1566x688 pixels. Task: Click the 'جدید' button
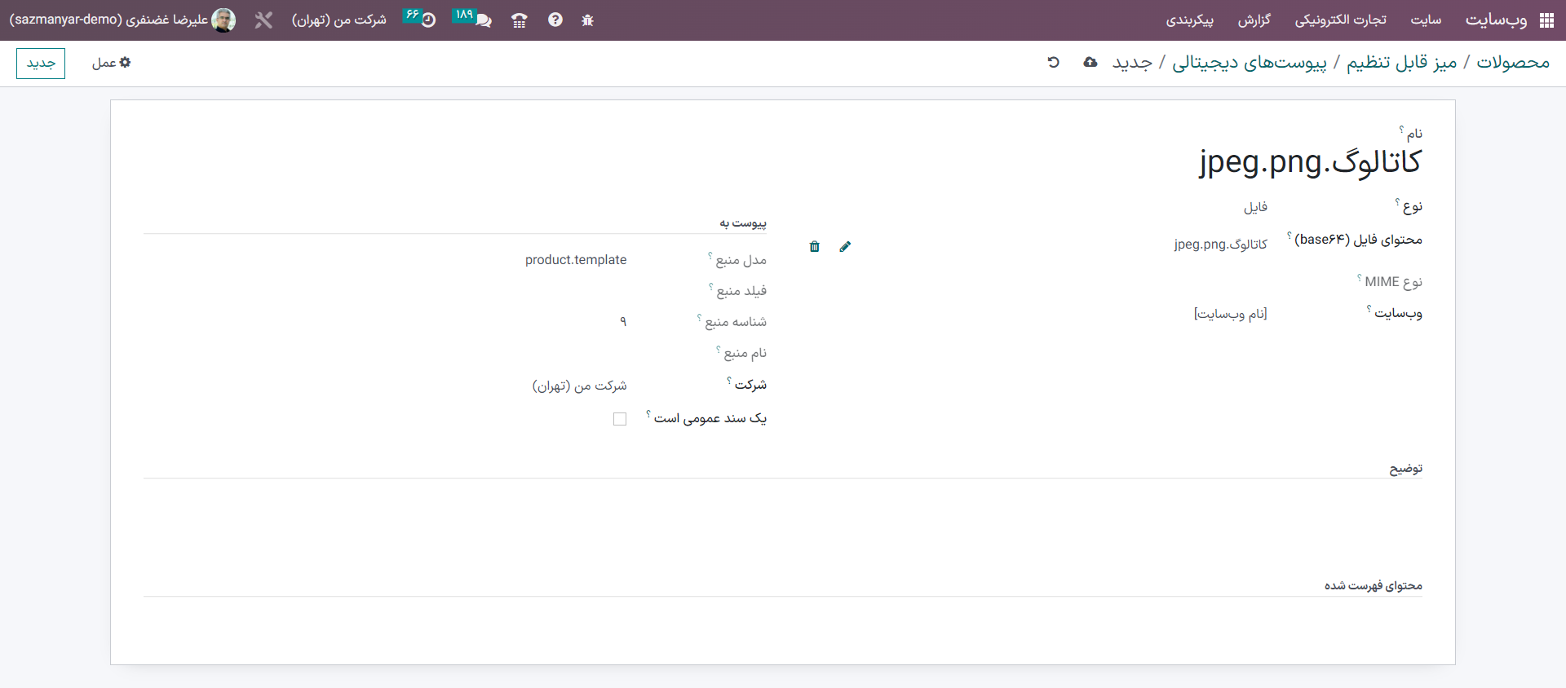41,63
